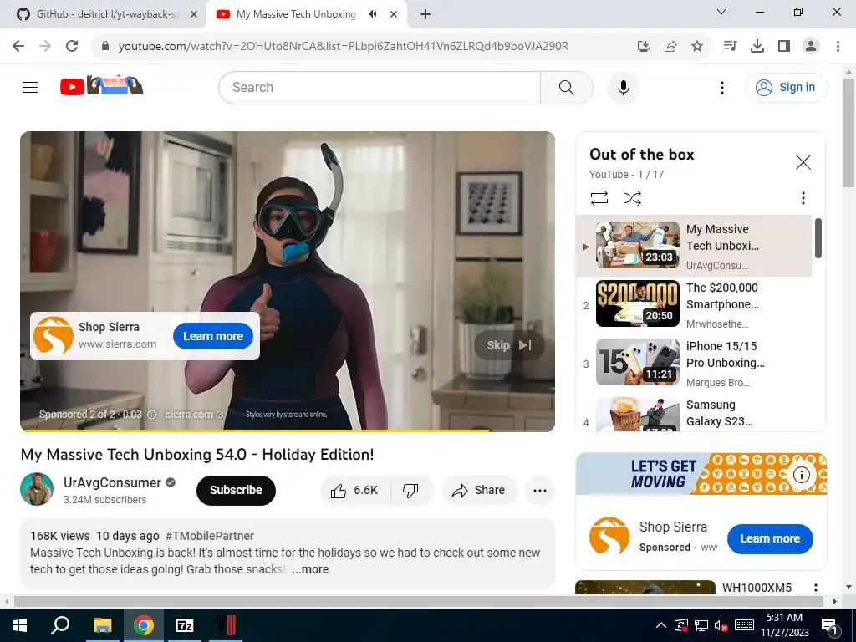Click Learn more on the video ad overlay
Screen dimensions: 856x642
pyautogui.click(x=213, y=336)
